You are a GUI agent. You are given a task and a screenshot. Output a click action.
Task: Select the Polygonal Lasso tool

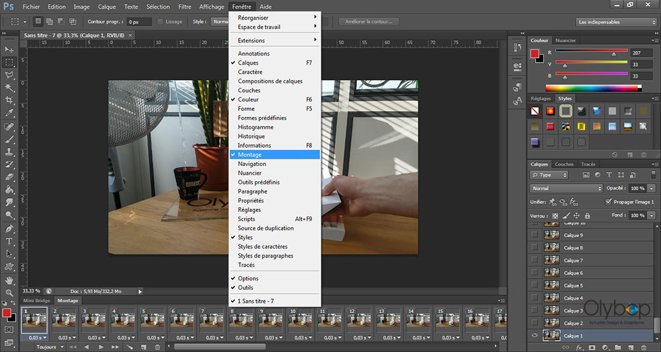pyautogui.click(x=9, y=75)
